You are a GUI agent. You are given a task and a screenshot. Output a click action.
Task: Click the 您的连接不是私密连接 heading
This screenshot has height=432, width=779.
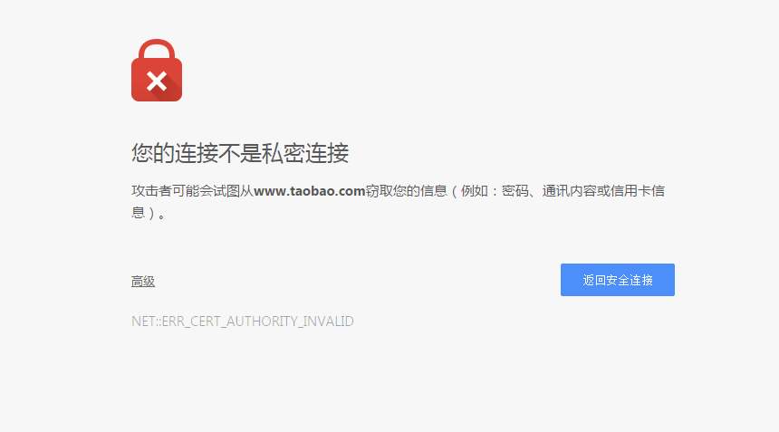point(240,152)
